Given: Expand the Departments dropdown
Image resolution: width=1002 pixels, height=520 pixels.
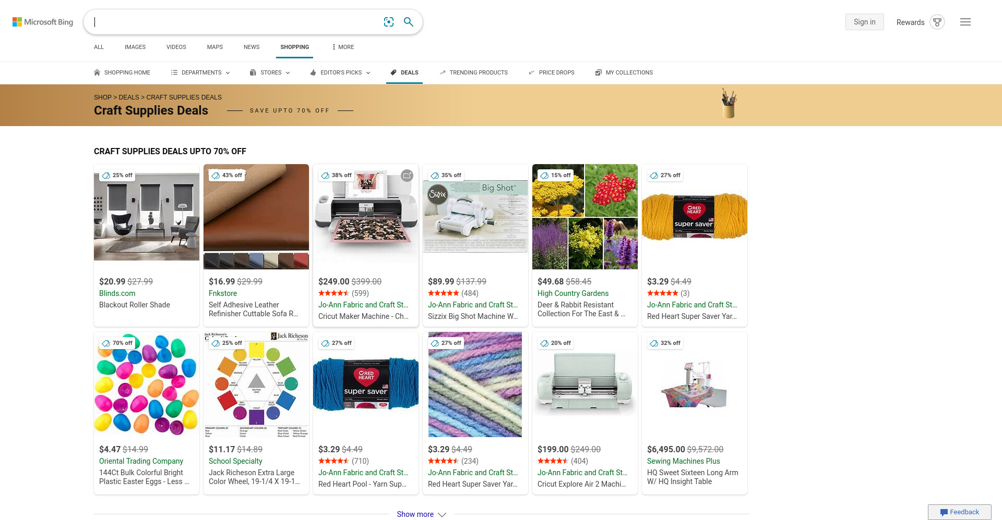Looking at the screenshot, I should point(200,72).
